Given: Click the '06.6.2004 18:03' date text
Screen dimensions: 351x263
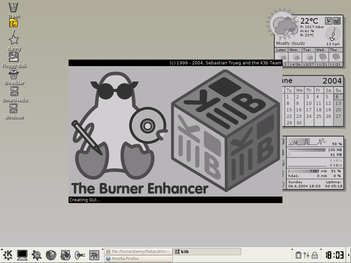Looking at the screenshot, I should (x=304, y=186).
